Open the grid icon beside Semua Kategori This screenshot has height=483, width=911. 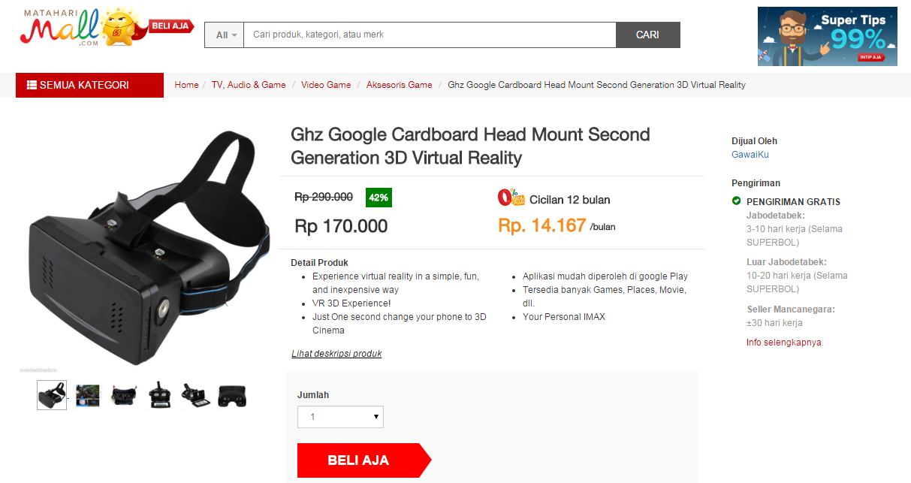32,85
